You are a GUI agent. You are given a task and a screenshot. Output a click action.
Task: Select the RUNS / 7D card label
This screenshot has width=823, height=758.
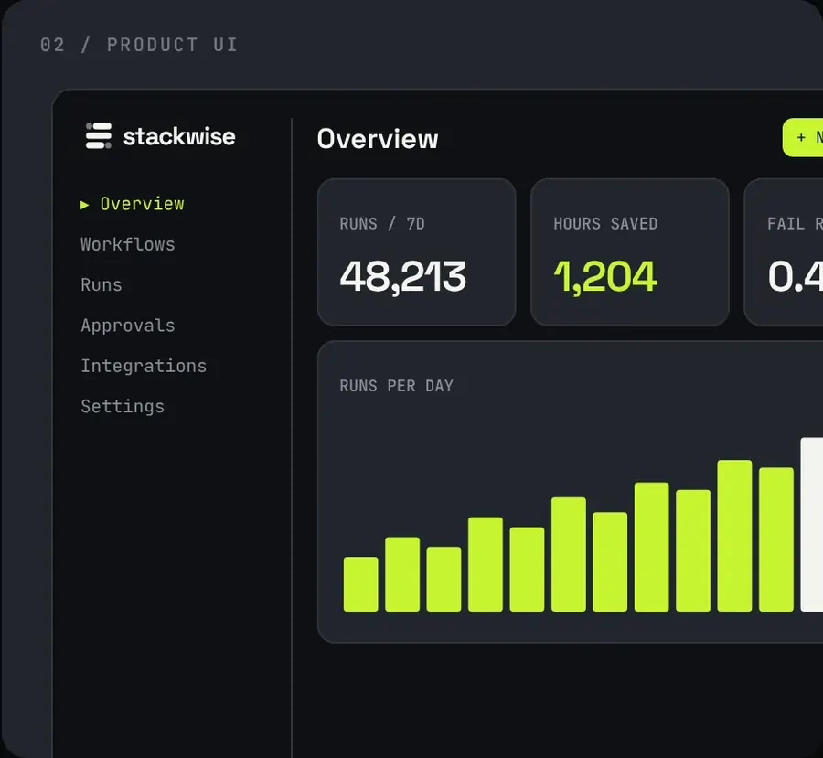point(382,224)
